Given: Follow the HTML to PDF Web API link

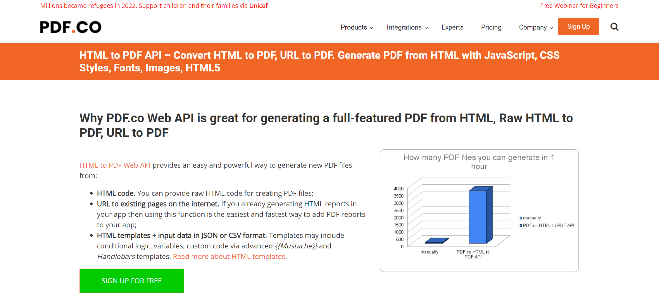Looking at the screenshot, I should pyautogui.click(x=115, y=165).
